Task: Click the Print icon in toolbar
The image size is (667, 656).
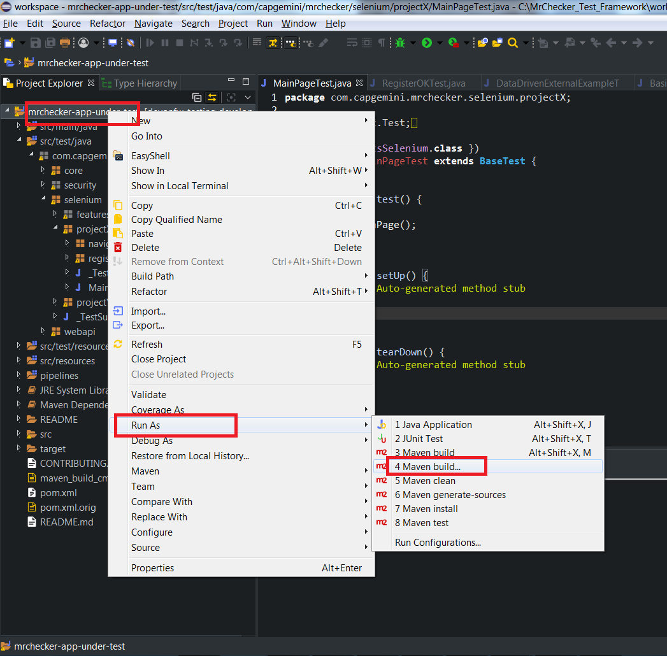Action: point(65,43)
